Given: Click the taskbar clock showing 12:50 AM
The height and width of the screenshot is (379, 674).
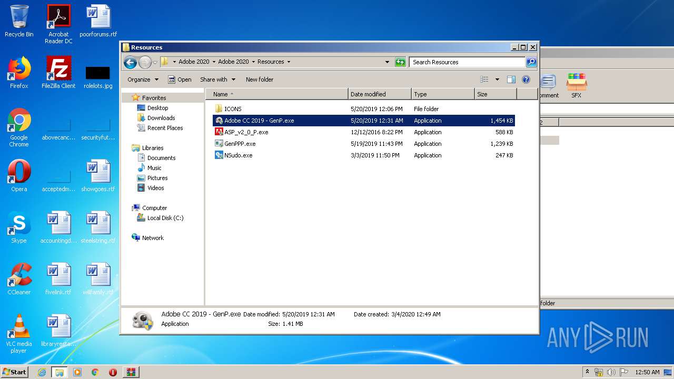Looking at the screenshot, I should point(647,372).
